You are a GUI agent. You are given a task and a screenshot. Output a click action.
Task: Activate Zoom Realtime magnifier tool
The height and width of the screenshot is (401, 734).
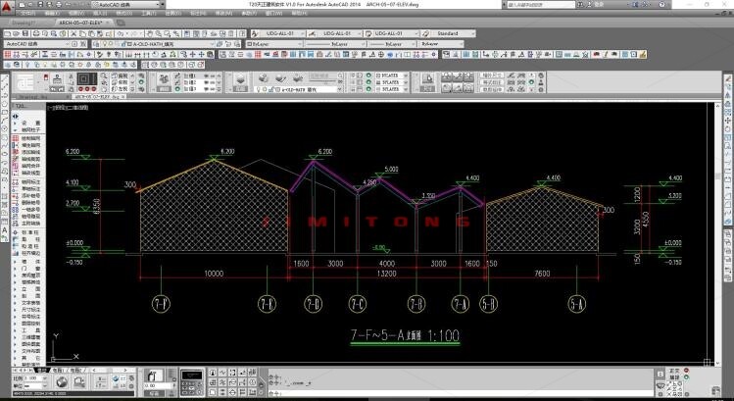tap(159, 33)
